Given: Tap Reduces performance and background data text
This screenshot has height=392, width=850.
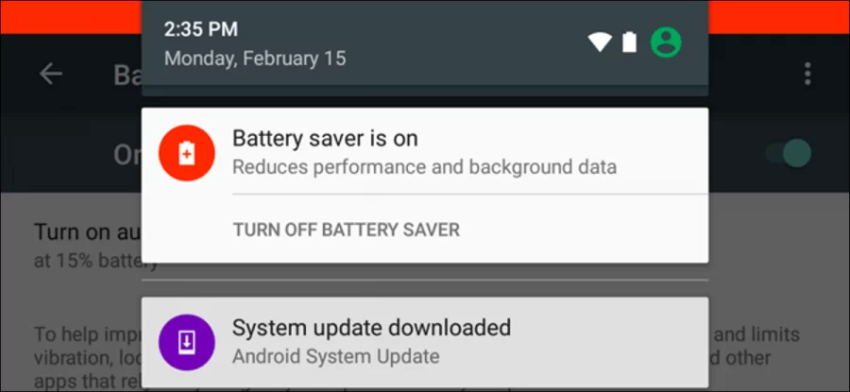Looking at the screenshot, I should point(424,167).
